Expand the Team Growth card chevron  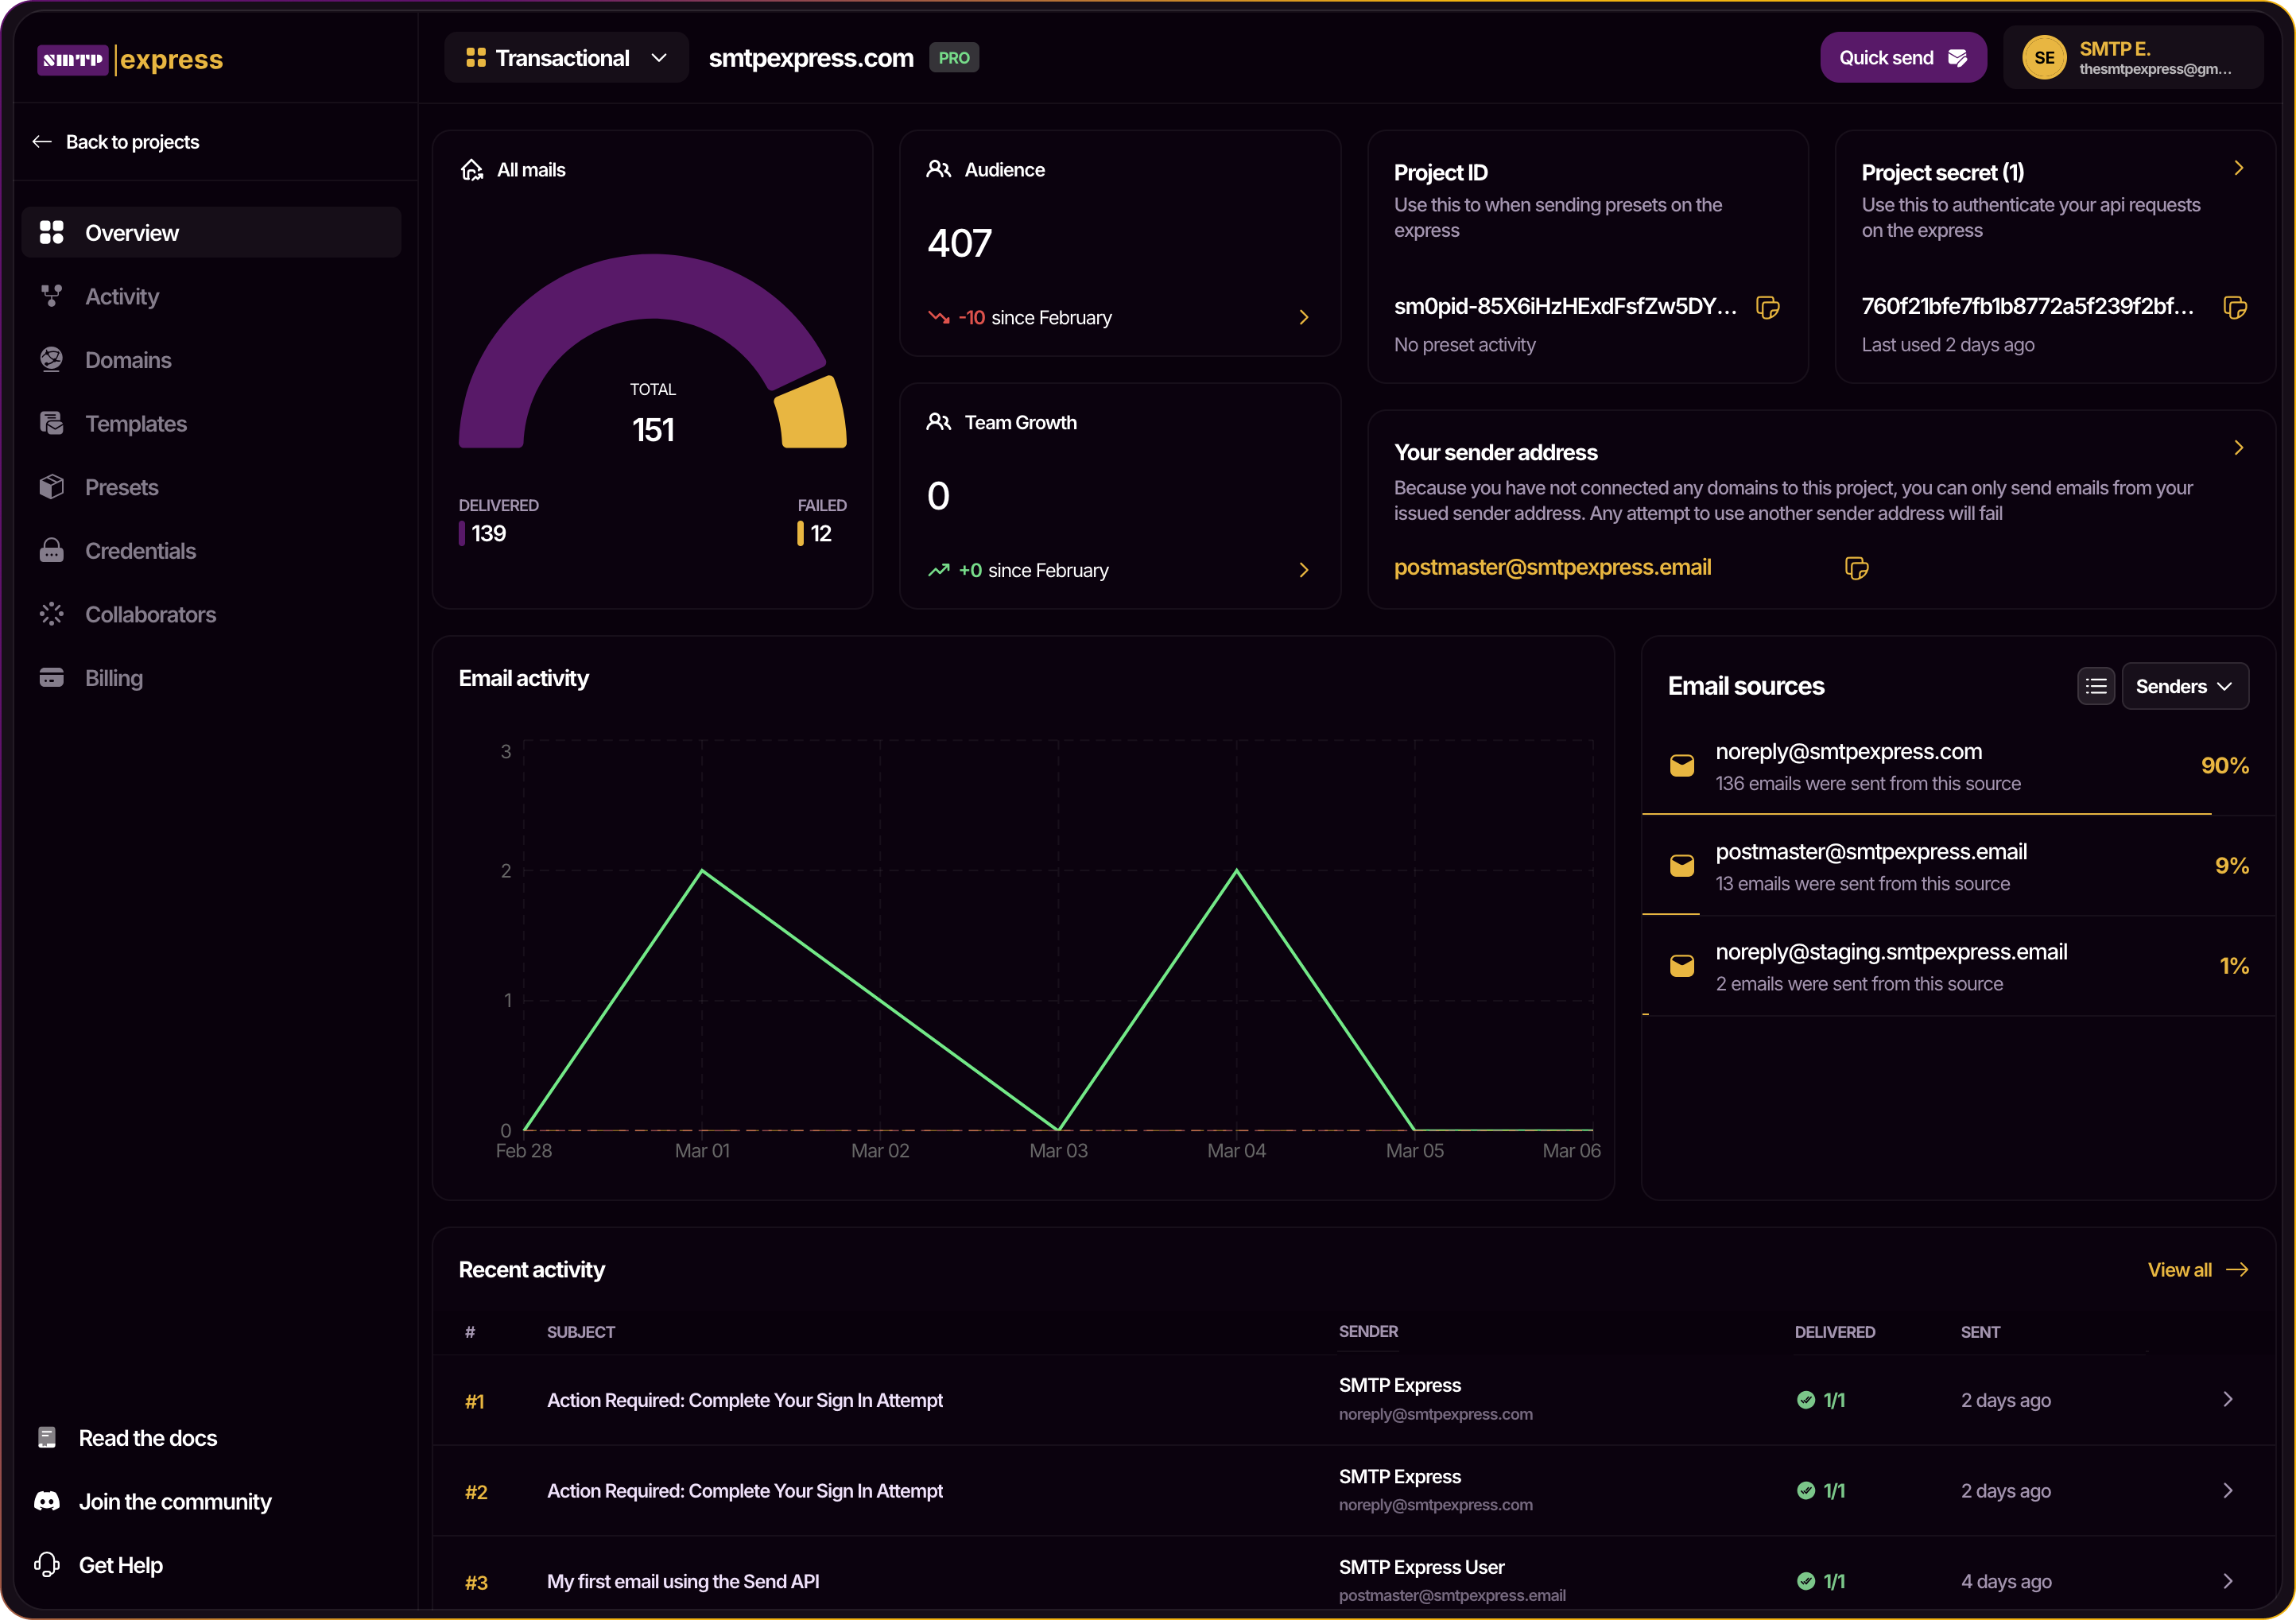pos(1304,570)
